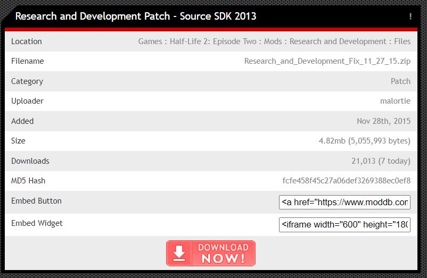
Task: Open the Research and Development breadcrumb link
Action: tap(338, 41)
